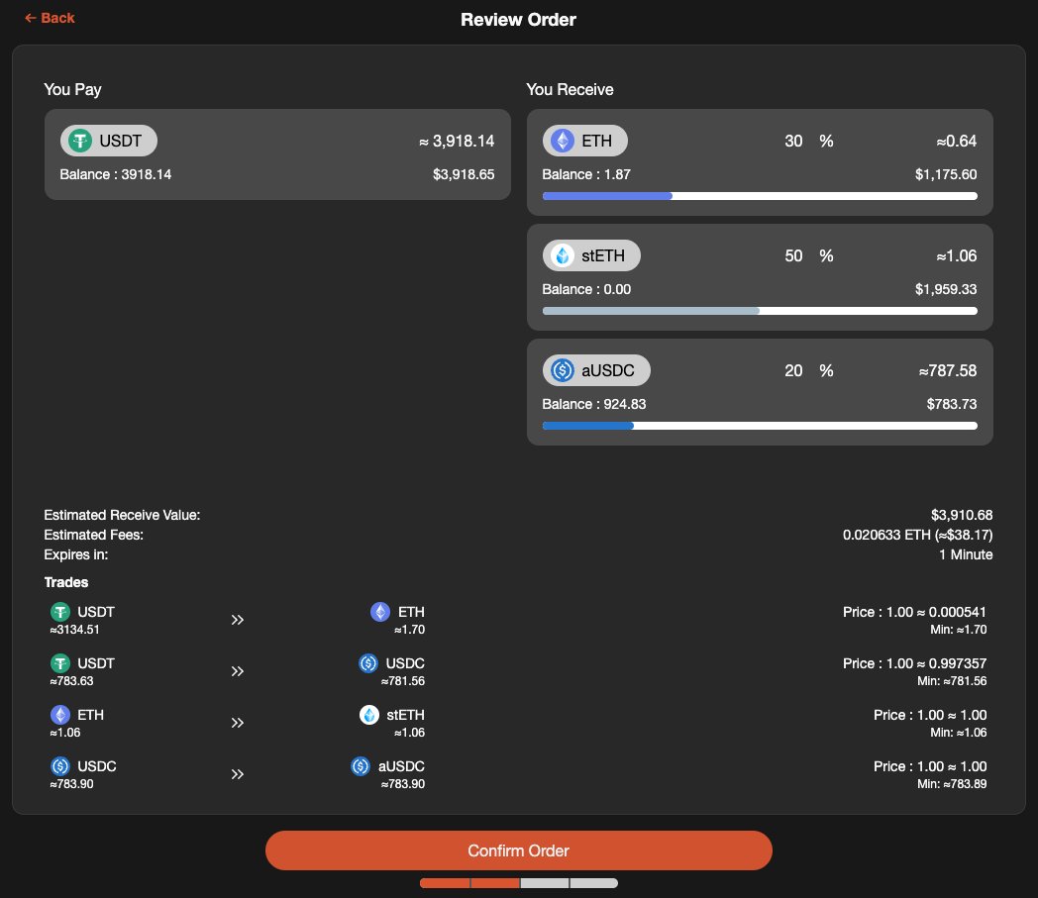
Task: Click the USDT token icon in You Pay
Action: point(81,141)
